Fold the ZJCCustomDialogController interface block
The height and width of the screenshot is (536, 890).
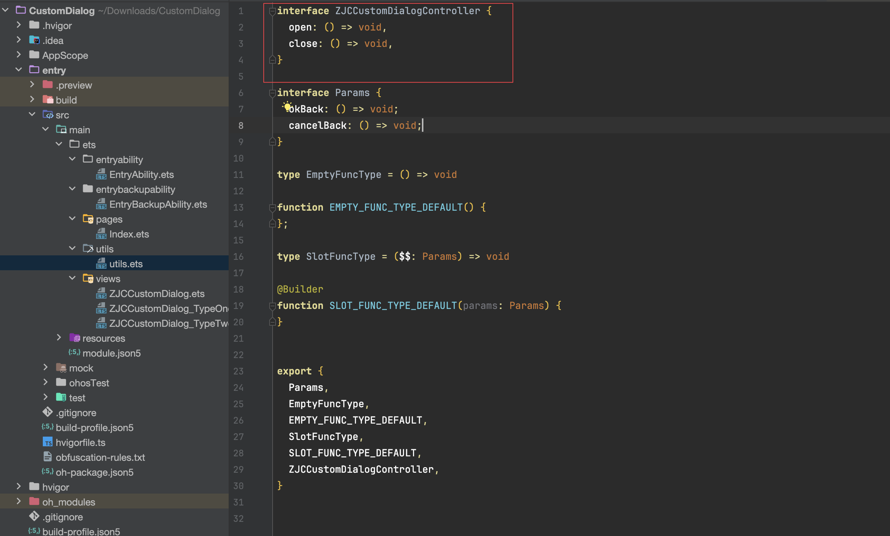coord(272,11)
